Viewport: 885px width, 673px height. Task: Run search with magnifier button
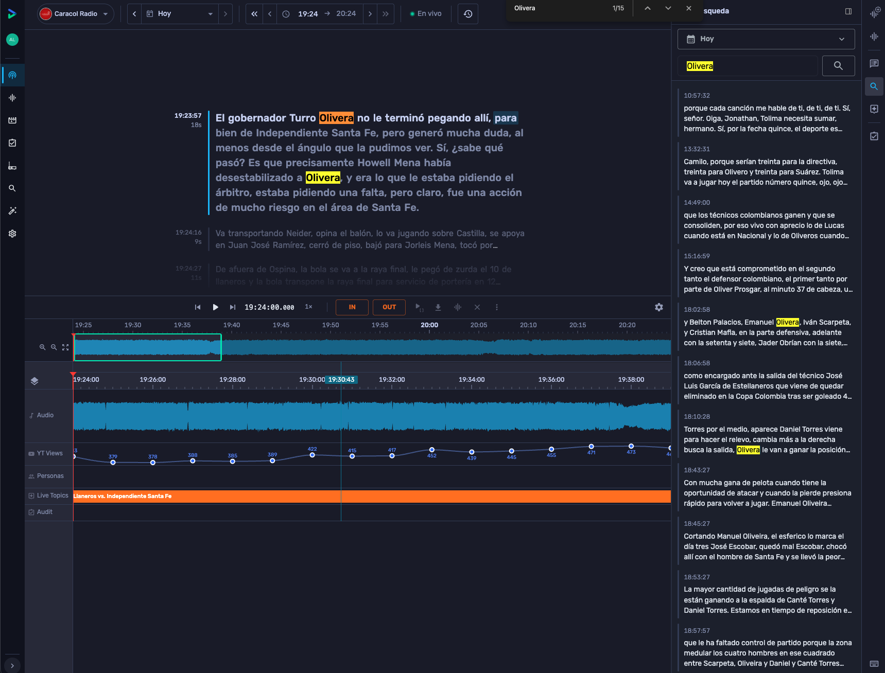[838, 66]
